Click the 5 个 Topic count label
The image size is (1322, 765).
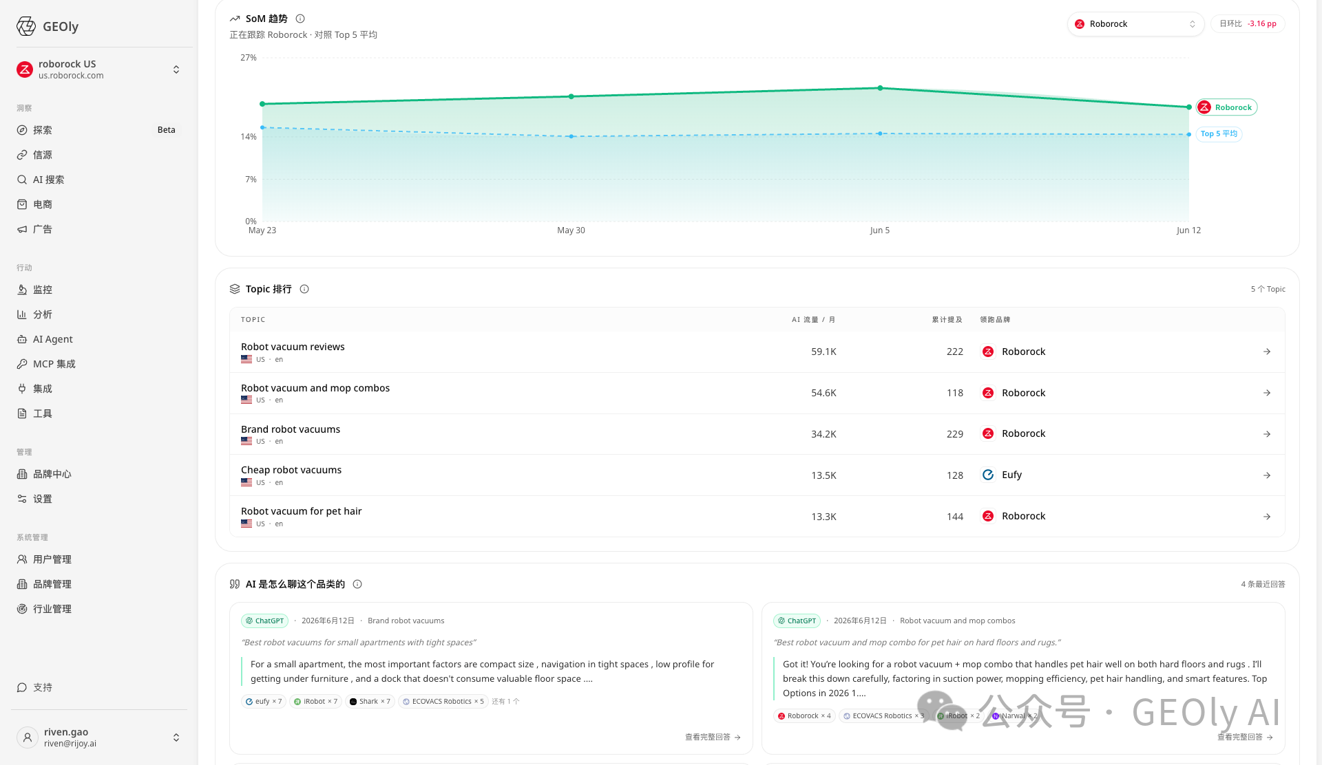tap(1268, 289)
